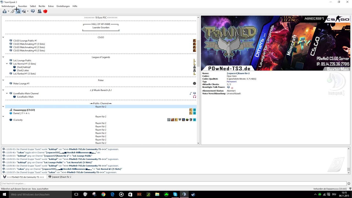
Task: Open the Windows Start button
Action: pos(4,194)
